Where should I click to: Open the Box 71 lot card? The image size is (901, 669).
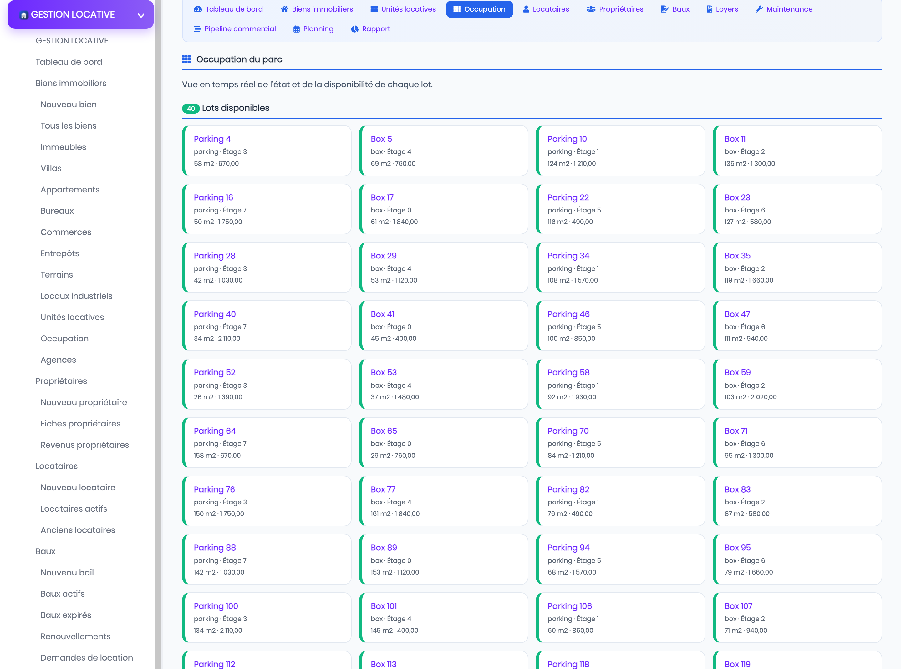pos(797,443)
